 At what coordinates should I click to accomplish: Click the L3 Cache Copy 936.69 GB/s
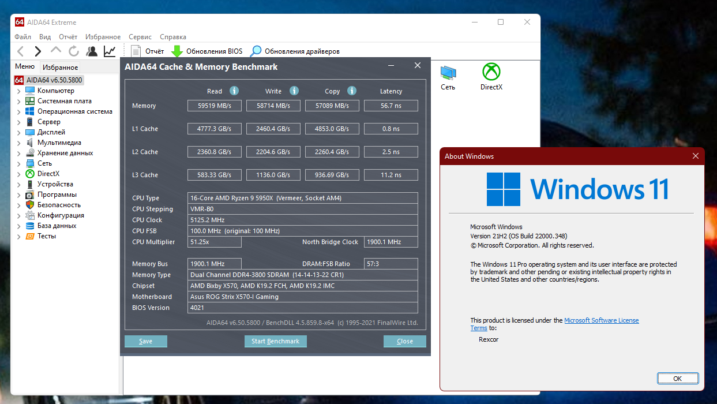(x=332, y=175)
